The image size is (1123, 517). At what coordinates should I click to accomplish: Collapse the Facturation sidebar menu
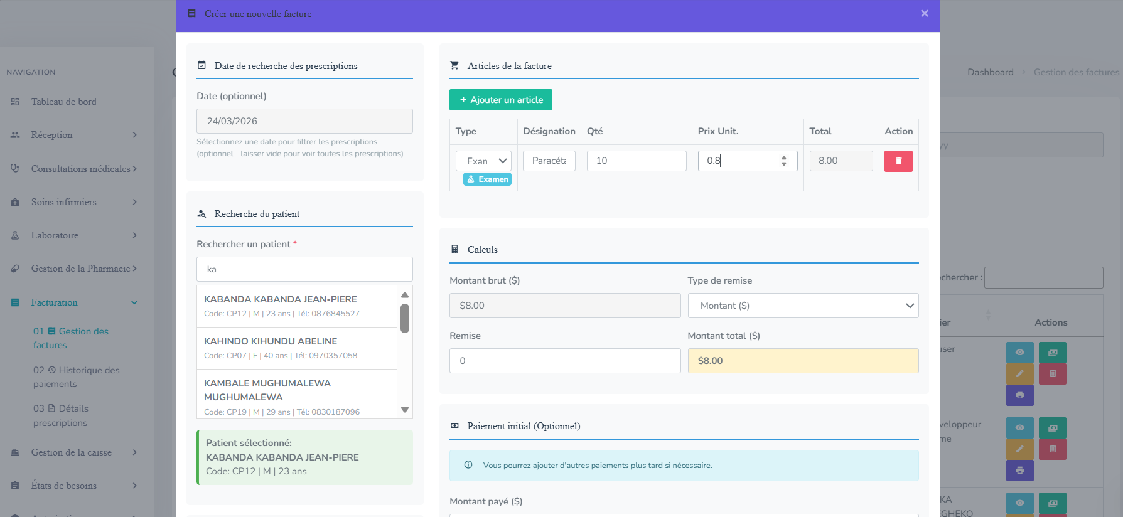point(134,302)
